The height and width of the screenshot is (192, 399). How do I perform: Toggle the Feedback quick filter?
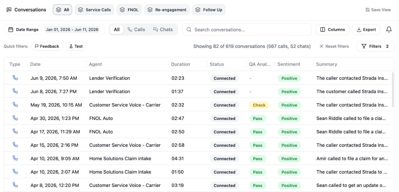coord(47,46)
